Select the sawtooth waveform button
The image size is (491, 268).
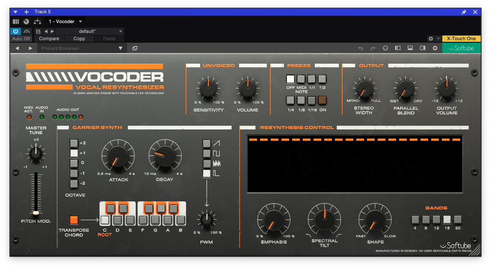tap(207, 143)
